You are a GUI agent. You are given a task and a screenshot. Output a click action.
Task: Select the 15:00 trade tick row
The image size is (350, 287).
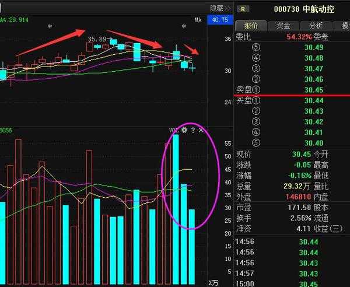coord(292,284)
